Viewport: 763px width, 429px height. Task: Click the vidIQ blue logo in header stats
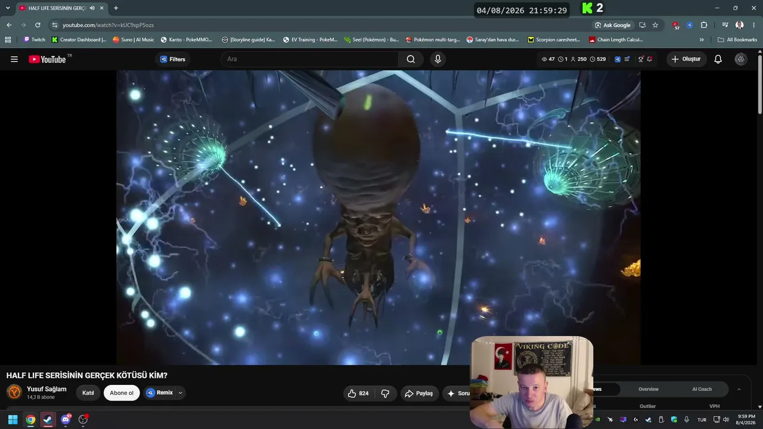point(618,59)
